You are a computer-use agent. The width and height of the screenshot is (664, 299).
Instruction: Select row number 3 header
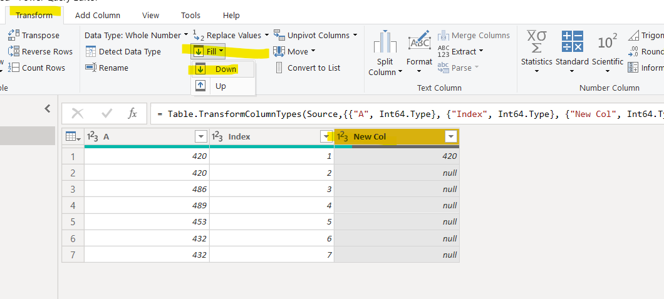point(73,189)
